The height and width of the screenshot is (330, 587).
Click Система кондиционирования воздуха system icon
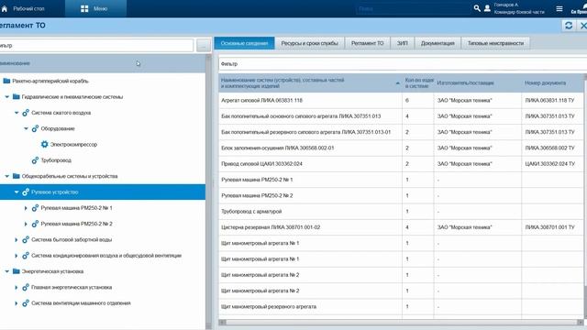(26, 256)
